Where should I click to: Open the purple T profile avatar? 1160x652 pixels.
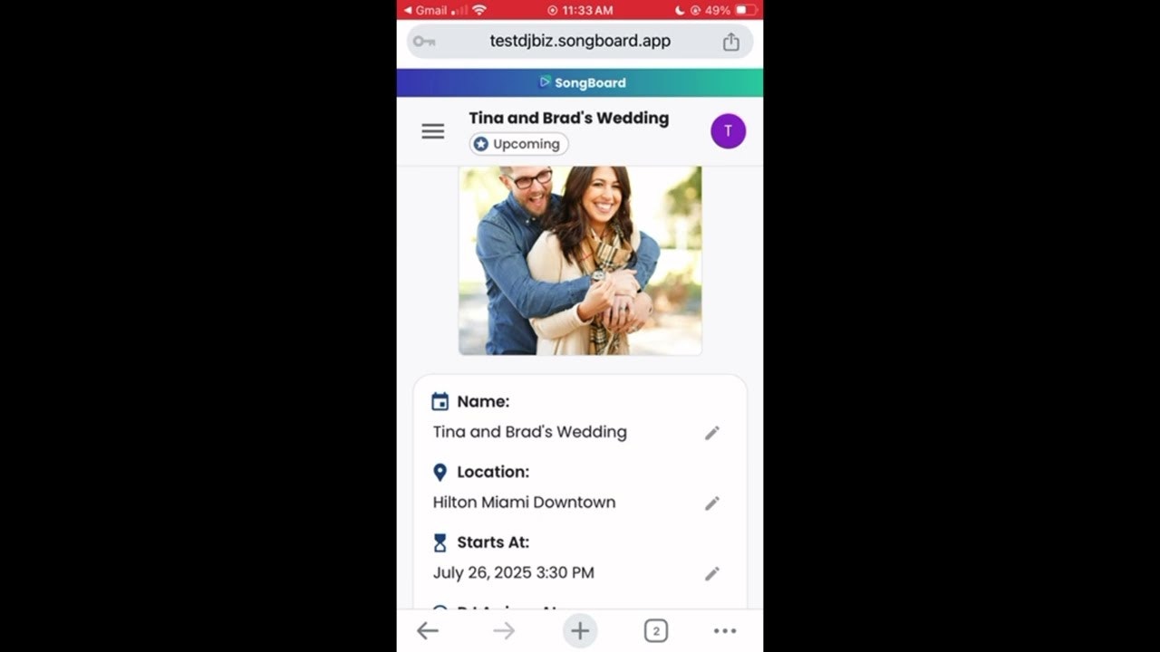[728, 131]
